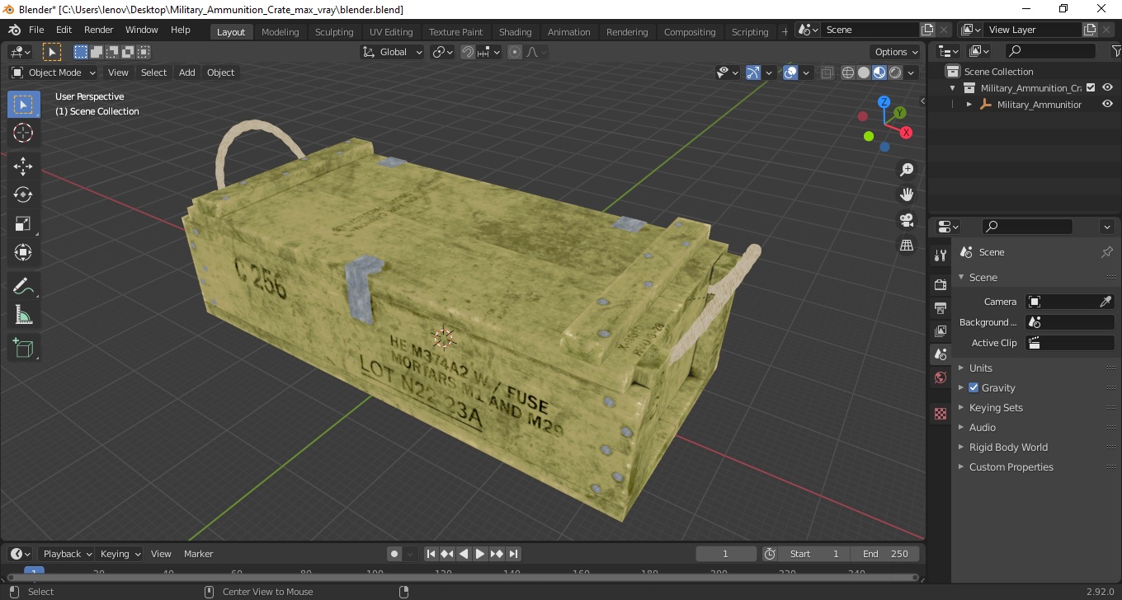The image size is (1122, 600).
Task: Toggle the Gravity checkbox
Action: pos(973,387)
